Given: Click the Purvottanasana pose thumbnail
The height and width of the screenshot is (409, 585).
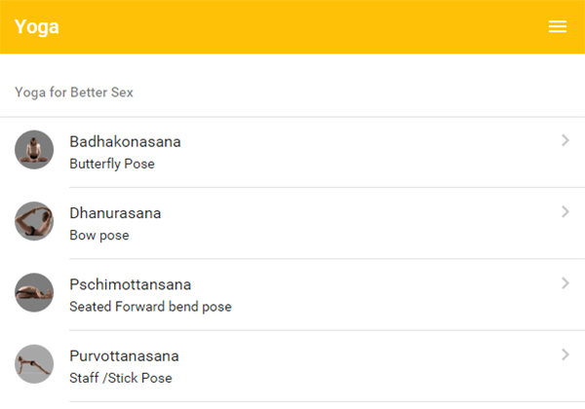Looking at the screenshot, I should pos(34,363).
